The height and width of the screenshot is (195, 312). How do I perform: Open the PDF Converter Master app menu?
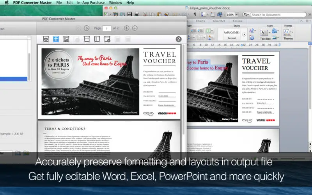point(32,3)
